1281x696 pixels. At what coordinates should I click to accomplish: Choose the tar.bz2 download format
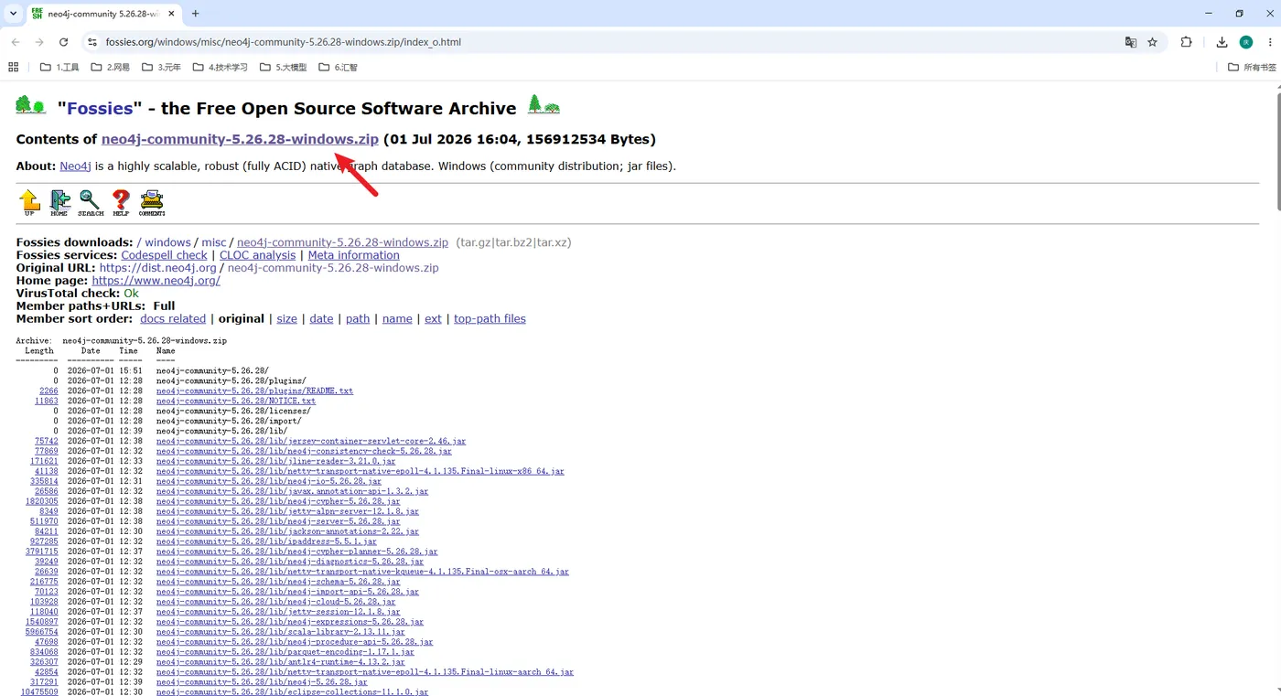(x=515, y=242)
